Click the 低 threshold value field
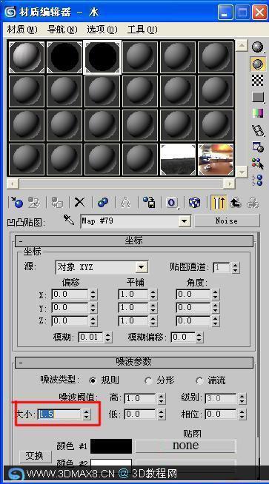 tap(140, 414)
